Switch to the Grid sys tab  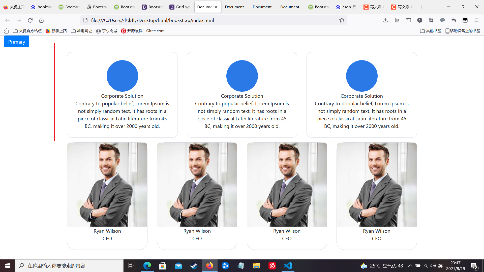pos(180,7)
